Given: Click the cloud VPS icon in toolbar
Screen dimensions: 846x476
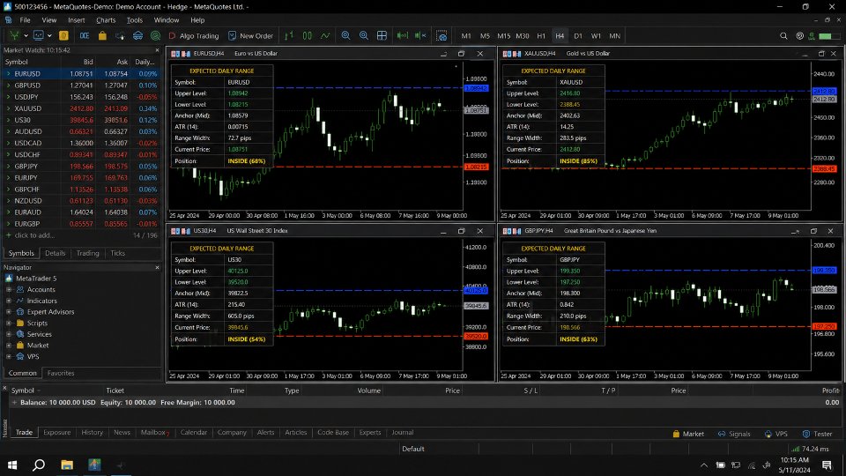Looking at the screenshot, I should tap(137, 35).
